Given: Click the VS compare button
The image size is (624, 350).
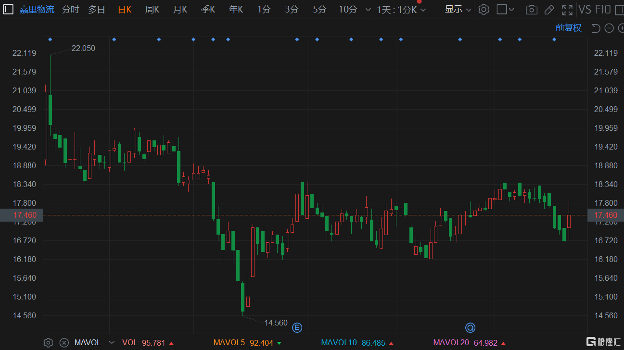Looking at the screenshot, I should click(585, 9).
